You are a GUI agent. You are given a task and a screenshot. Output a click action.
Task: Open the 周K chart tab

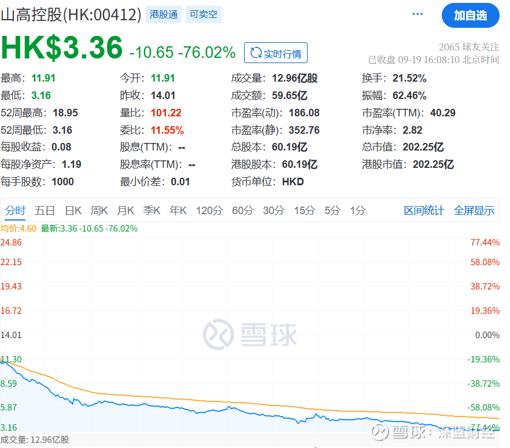(x=99, y=211)
